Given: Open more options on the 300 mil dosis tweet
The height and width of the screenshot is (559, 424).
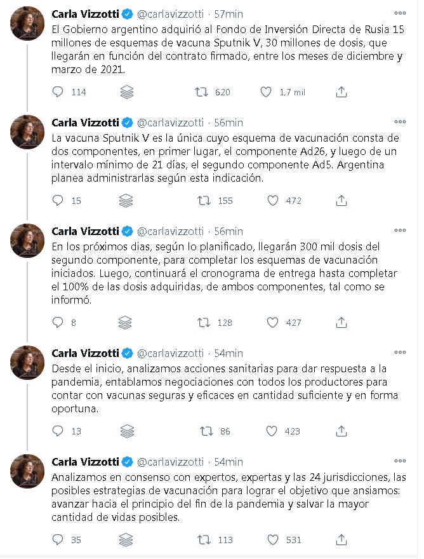Looking at the screenshot, I should [x=400, y=231].
